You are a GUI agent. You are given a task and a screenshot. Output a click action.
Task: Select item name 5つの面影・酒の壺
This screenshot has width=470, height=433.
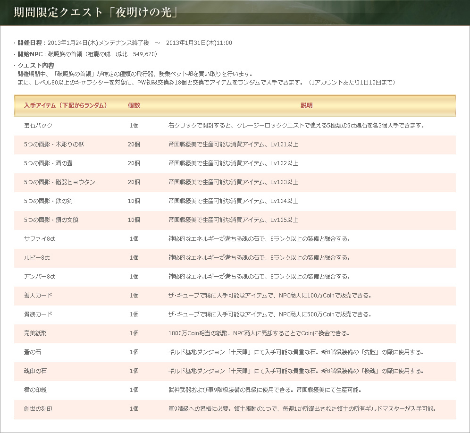click(x=48, y=163)
